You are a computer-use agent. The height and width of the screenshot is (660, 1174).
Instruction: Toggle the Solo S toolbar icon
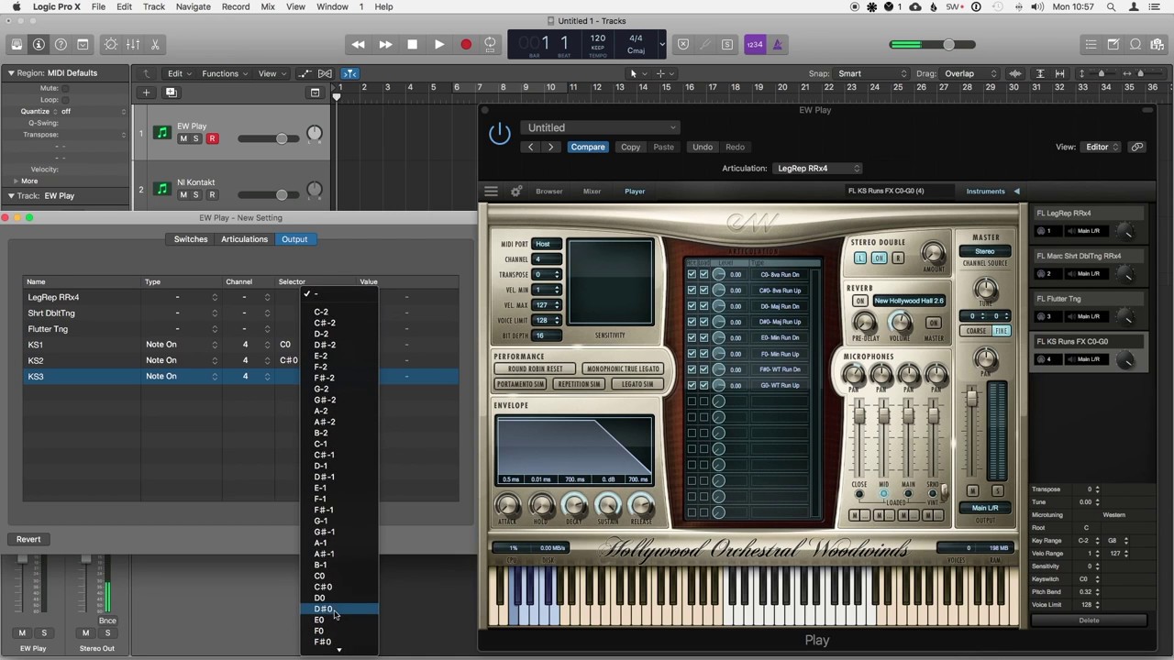pos(727,44)
